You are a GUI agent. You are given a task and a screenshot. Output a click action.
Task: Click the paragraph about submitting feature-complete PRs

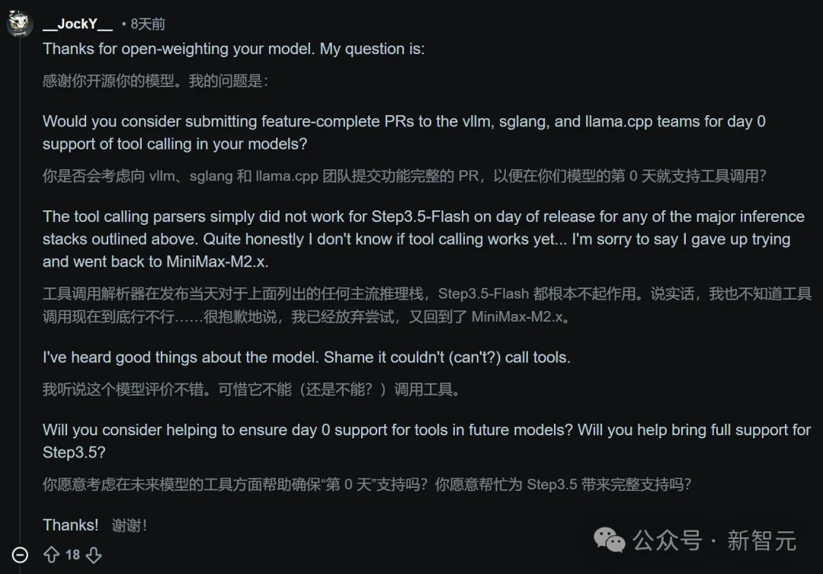click(404, 133)
